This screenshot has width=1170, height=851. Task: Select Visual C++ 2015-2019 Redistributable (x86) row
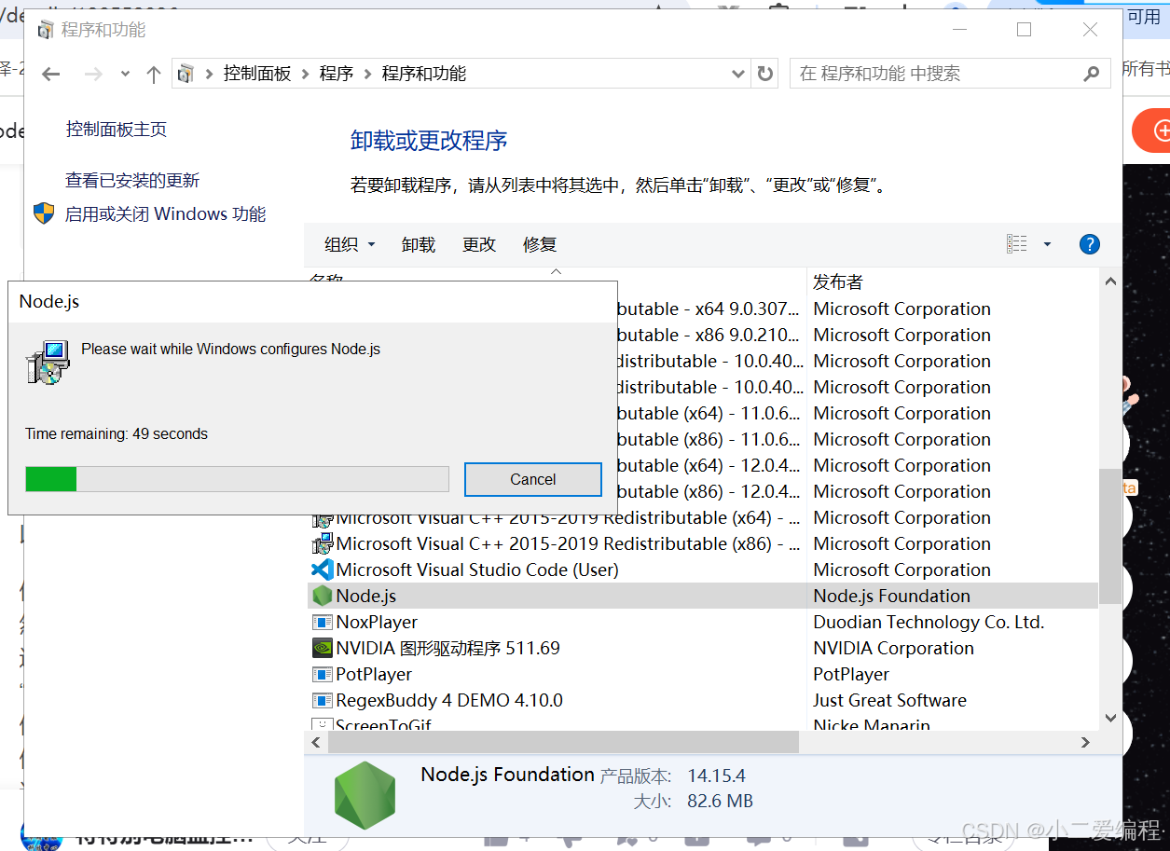click(x=703, y=543)
